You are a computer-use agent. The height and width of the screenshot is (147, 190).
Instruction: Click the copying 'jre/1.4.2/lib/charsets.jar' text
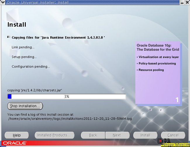pyautogui.click(x=35, y=90)
